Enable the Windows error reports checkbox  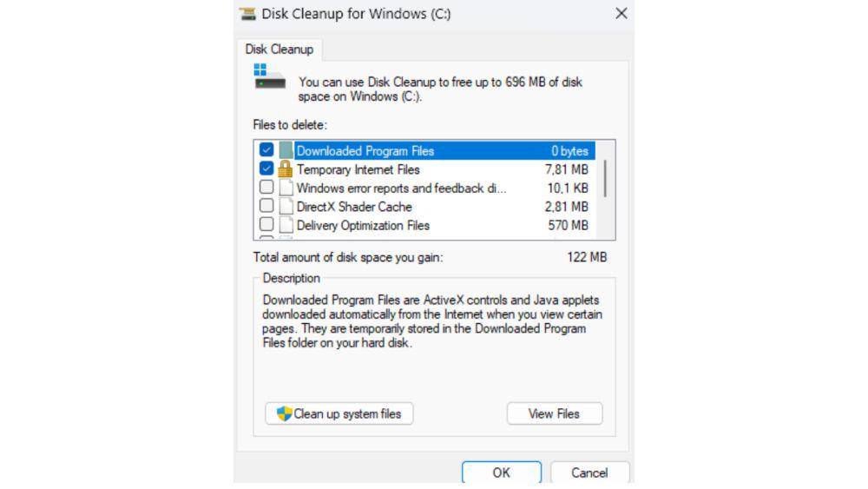pyautogui.click(x=266, y=188)
